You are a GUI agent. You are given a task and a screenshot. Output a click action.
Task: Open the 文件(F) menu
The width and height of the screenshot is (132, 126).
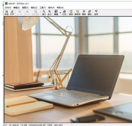click(x=8, y=7)
